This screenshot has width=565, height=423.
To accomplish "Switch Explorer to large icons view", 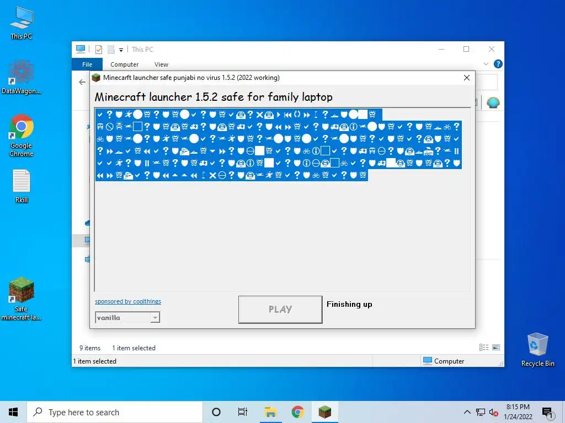I will coord(496,347).
